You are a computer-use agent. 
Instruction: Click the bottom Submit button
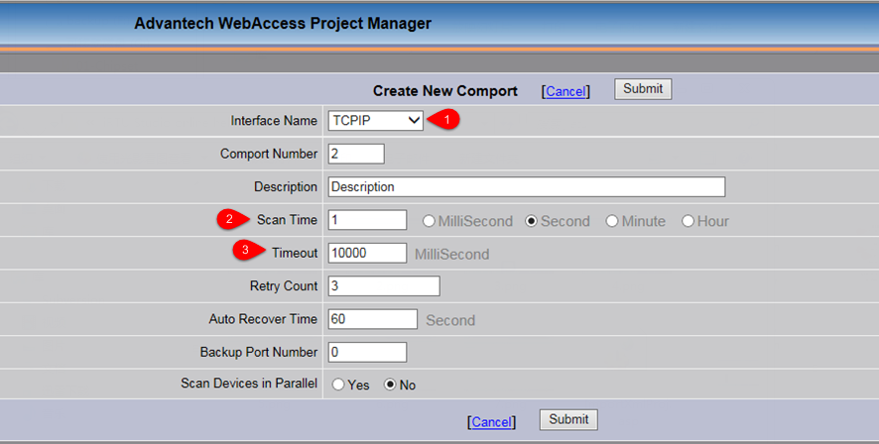568,419
